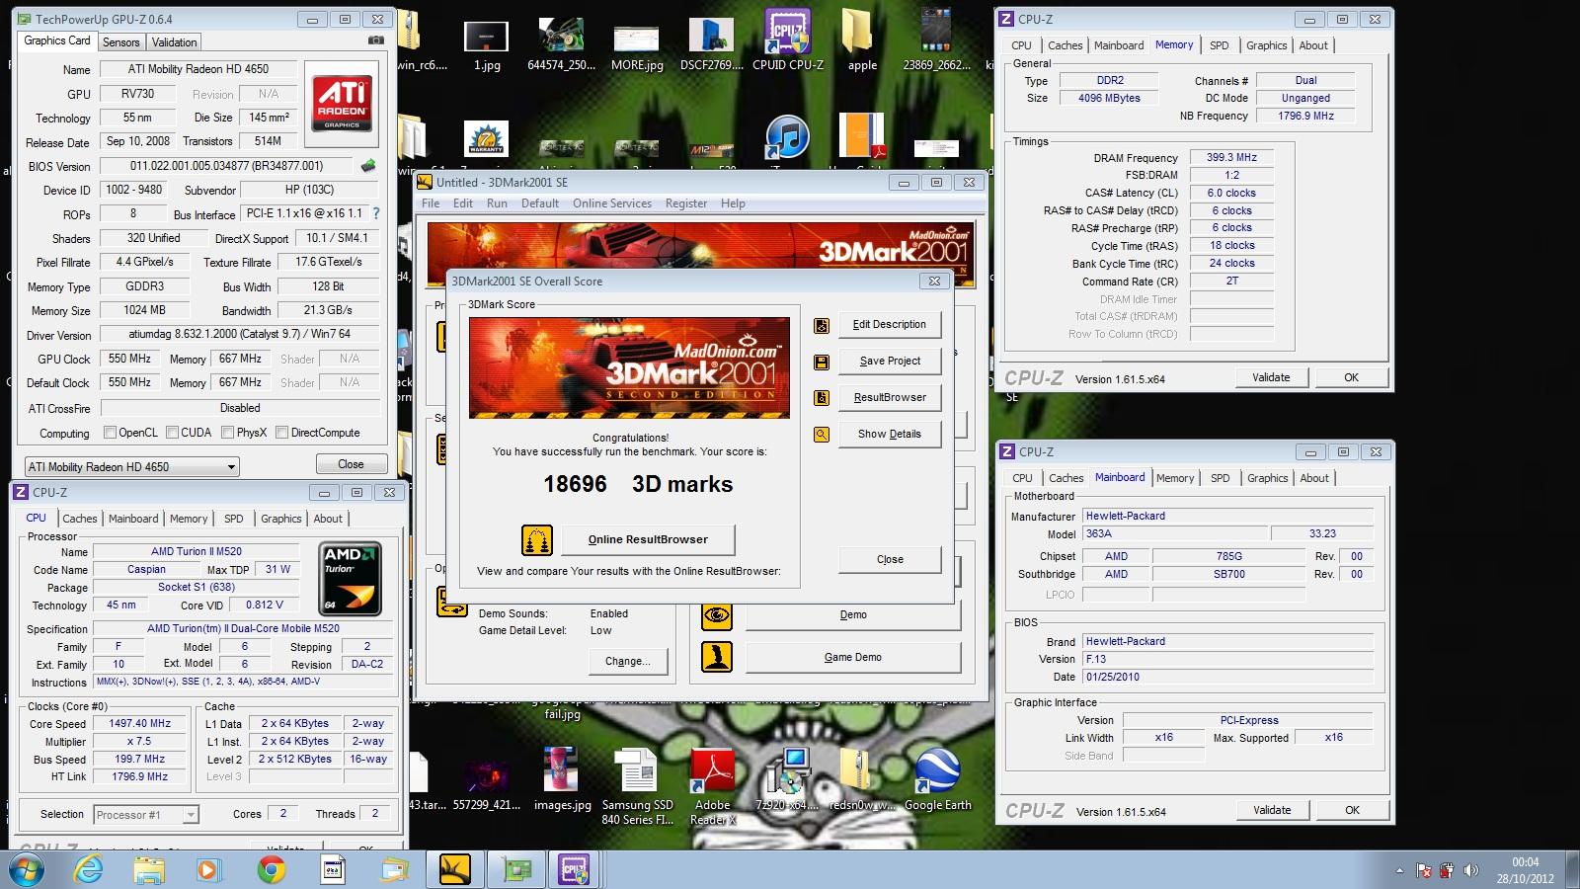Open the Online Services menu in 3DMark
The height and width of the screenshot is (889, 1580).
[612, 203]
